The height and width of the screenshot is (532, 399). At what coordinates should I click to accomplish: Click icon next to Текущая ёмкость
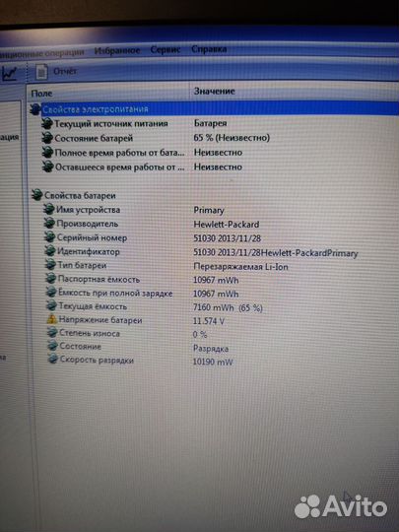(51, 306)
